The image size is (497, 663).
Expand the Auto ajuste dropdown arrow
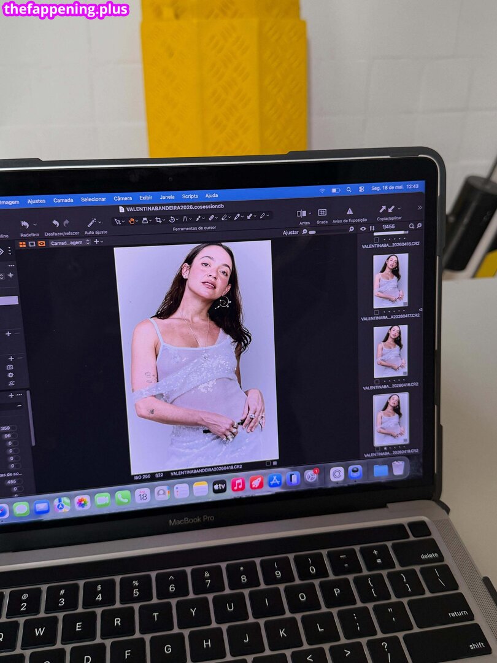pos(100,222)
